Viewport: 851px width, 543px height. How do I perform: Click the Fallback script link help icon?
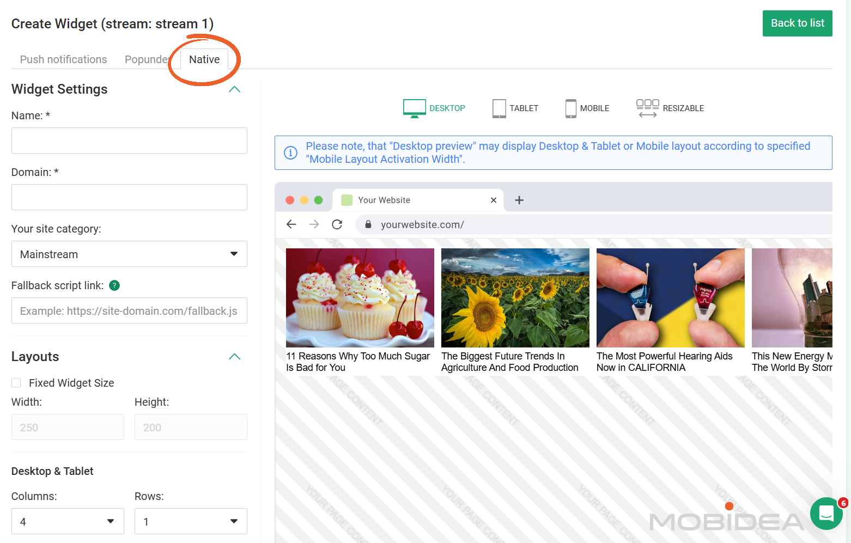pos(114,285)
